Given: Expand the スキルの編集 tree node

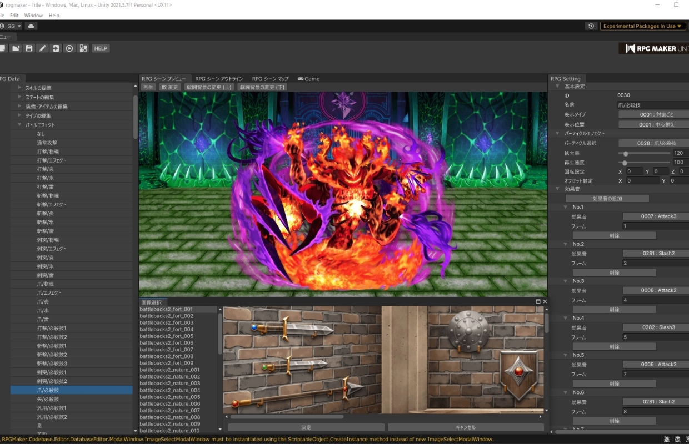Looking at the screenshot, I should [19, 88].
